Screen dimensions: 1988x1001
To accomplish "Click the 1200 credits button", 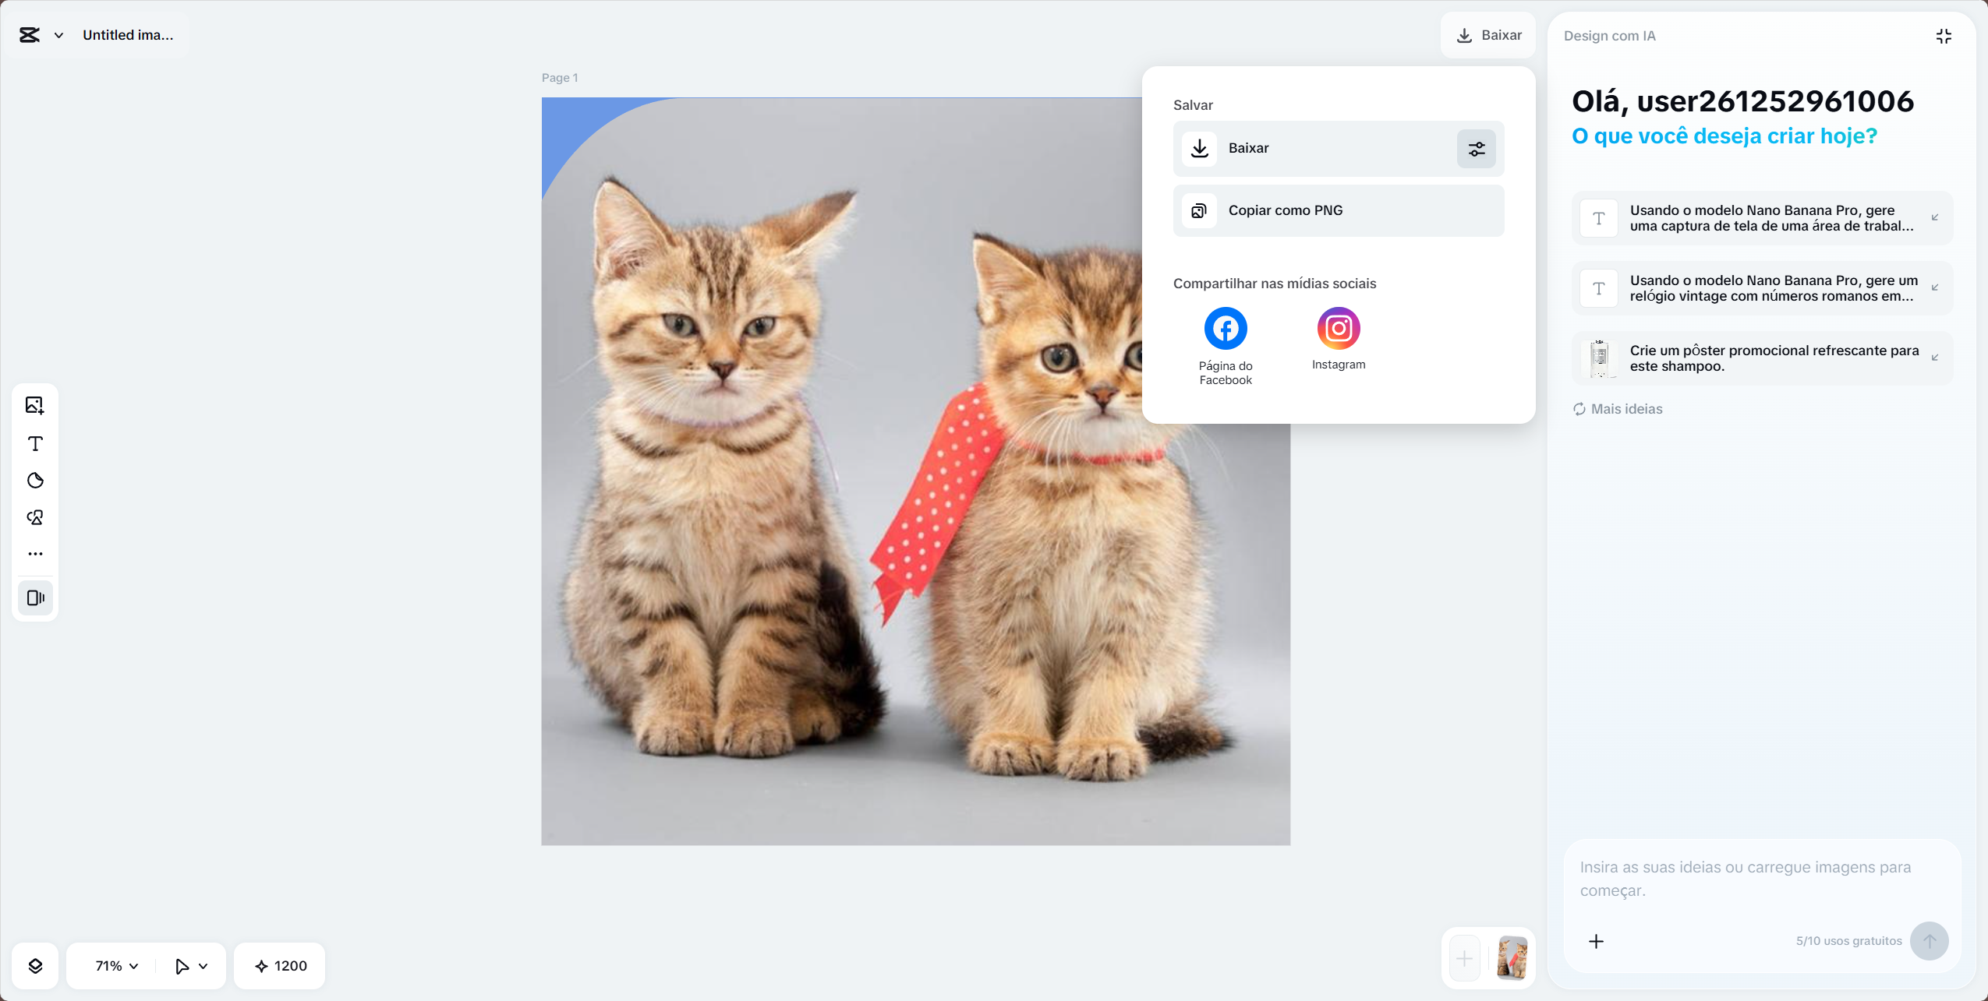I will (280, 966).
